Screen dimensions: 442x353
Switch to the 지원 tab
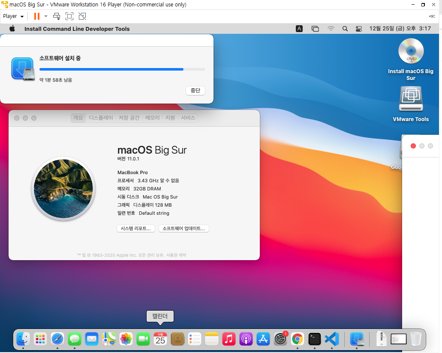pos(170,118)
